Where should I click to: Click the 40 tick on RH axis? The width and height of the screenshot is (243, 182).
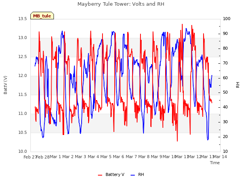coord(225,107)
